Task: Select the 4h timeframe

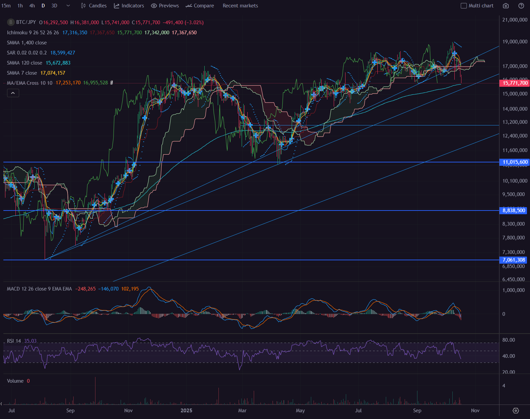Action: (x=32, y=6)
